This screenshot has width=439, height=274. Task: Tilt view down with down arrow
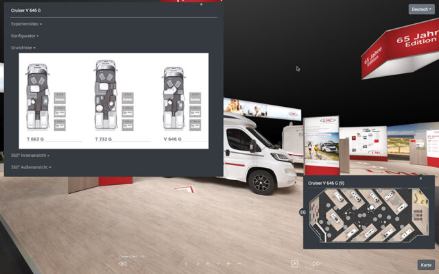tap(218, 264)
